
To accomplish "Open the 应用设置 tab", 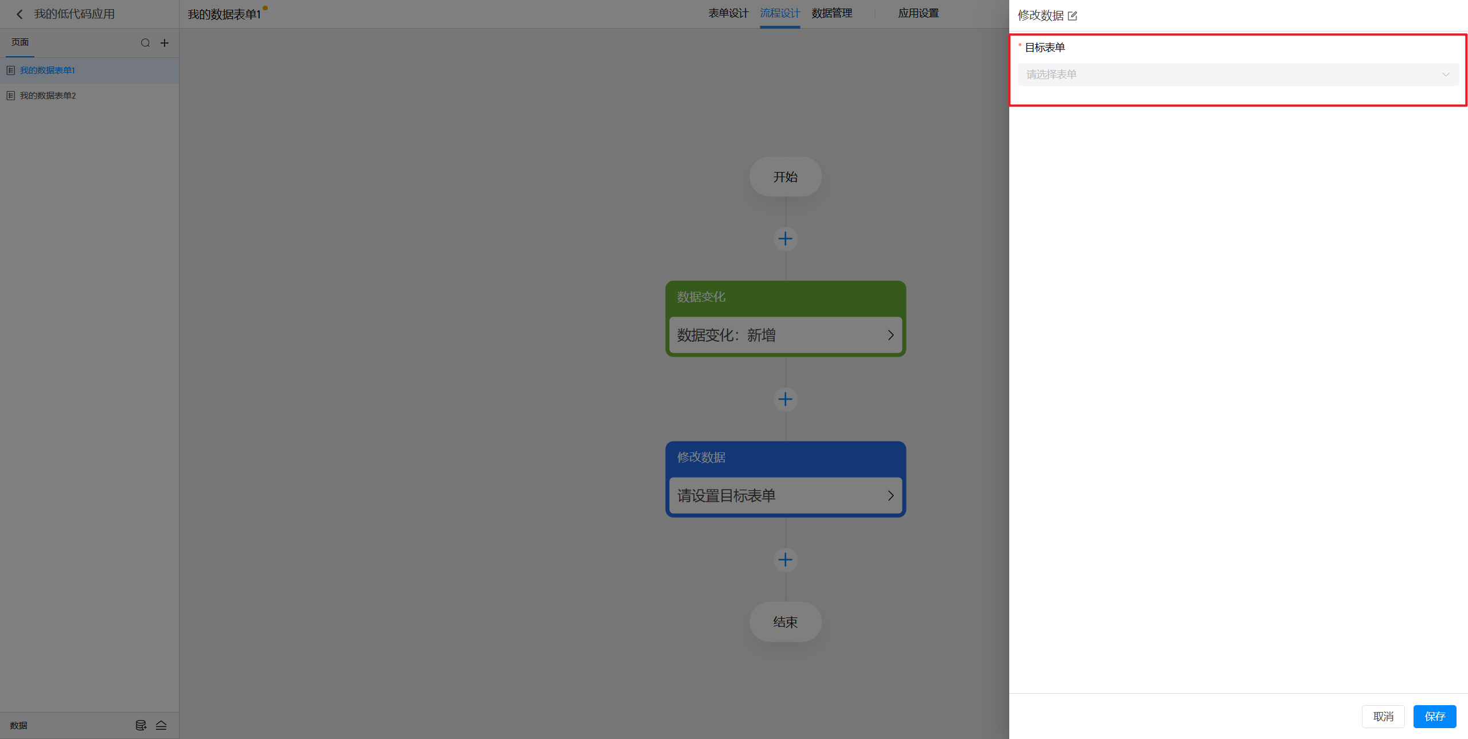I will [x=918, y=13].
